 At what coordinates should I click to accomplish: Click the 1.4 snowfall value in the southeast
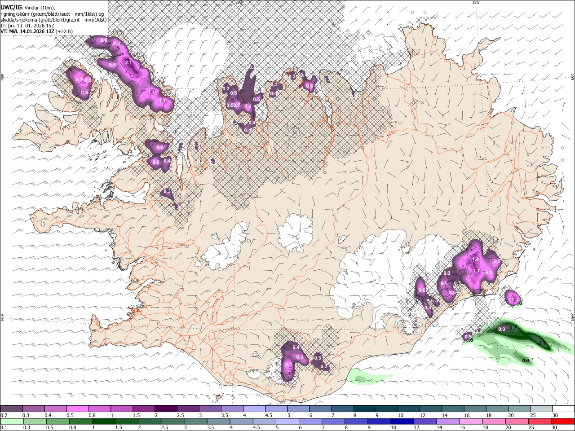point(475,259)
